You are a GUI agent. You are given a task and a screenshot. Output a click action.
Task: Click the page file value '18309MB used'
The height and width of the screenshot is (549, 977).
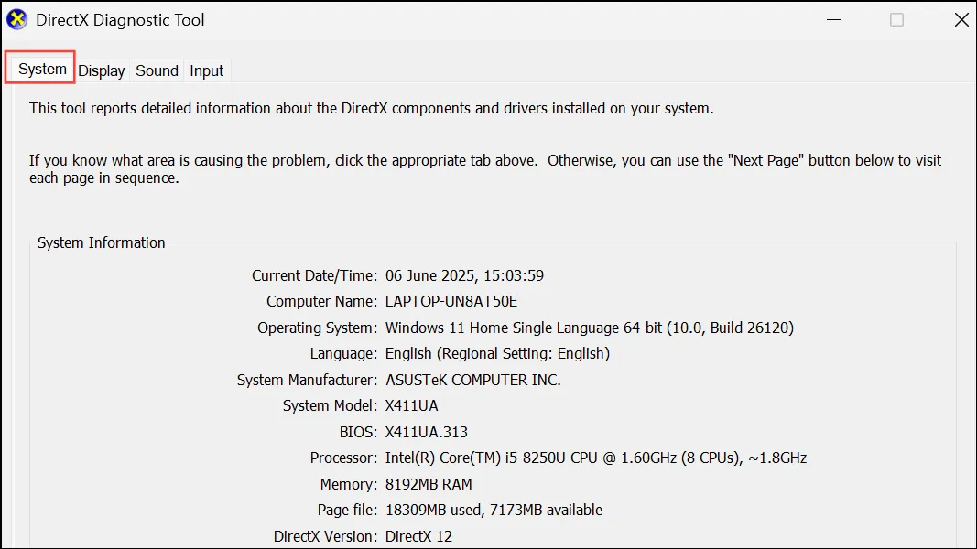click(494, 511)
